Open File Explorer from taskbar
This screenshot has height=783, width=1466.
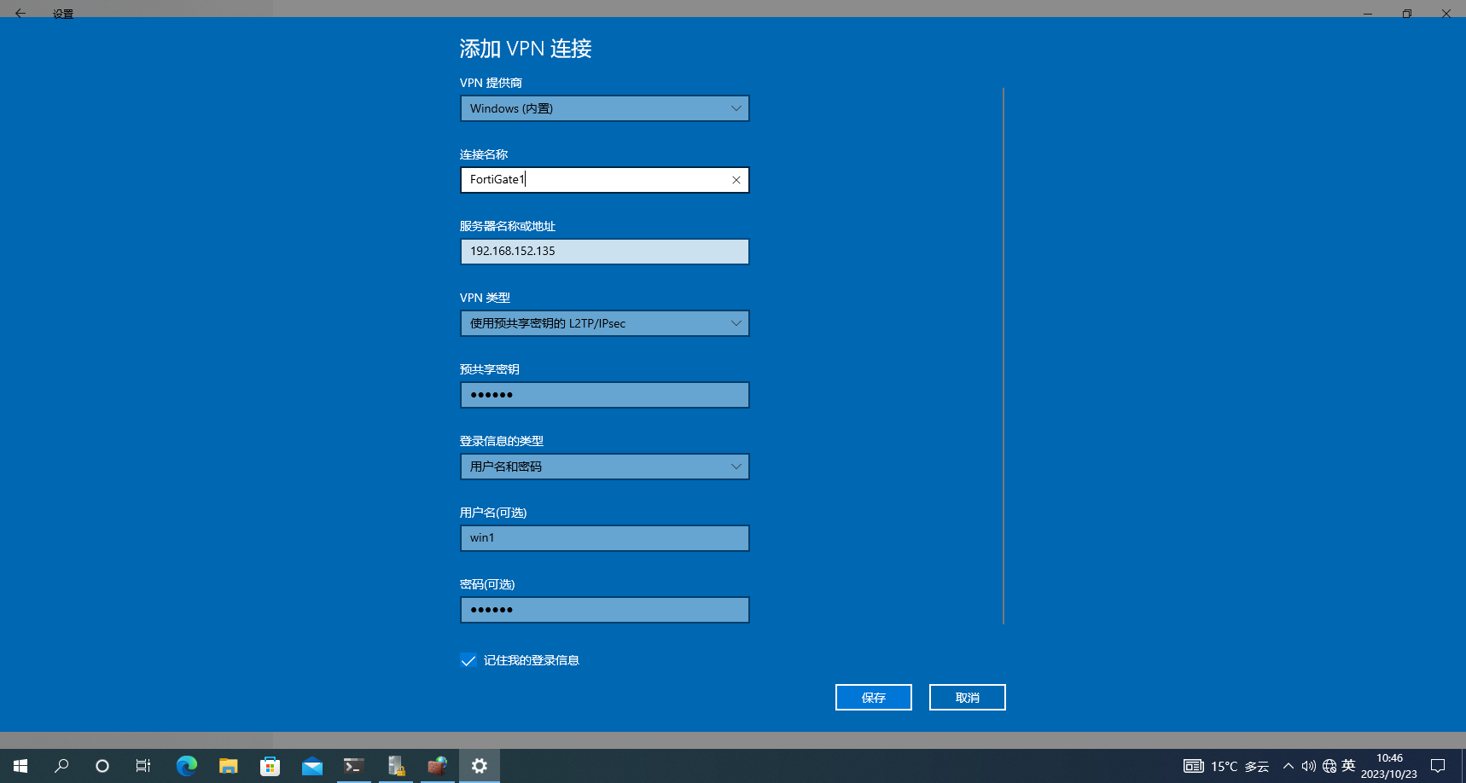click(228, 766)
